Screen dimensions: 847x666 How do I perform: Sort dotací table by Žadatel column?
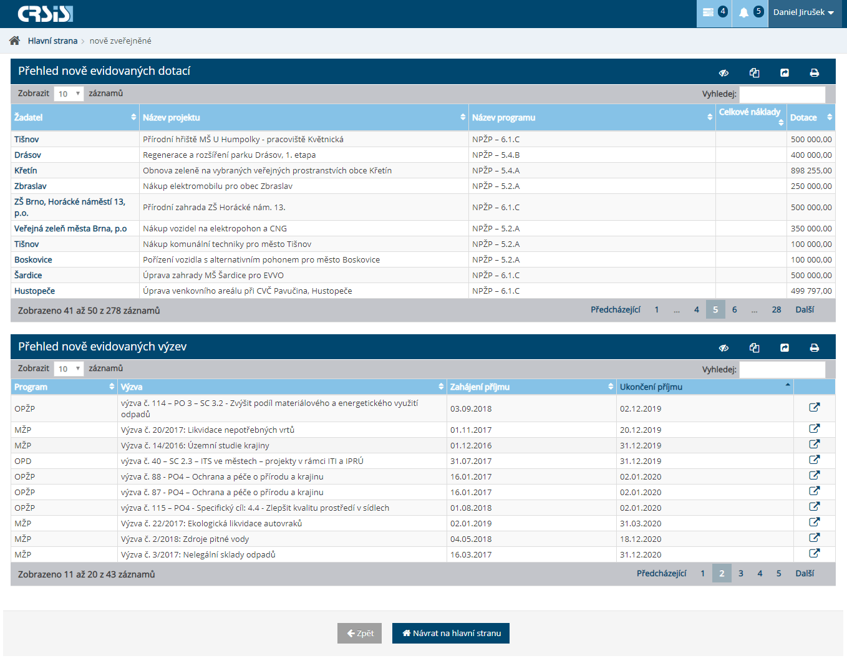click(x=75, y=117)
